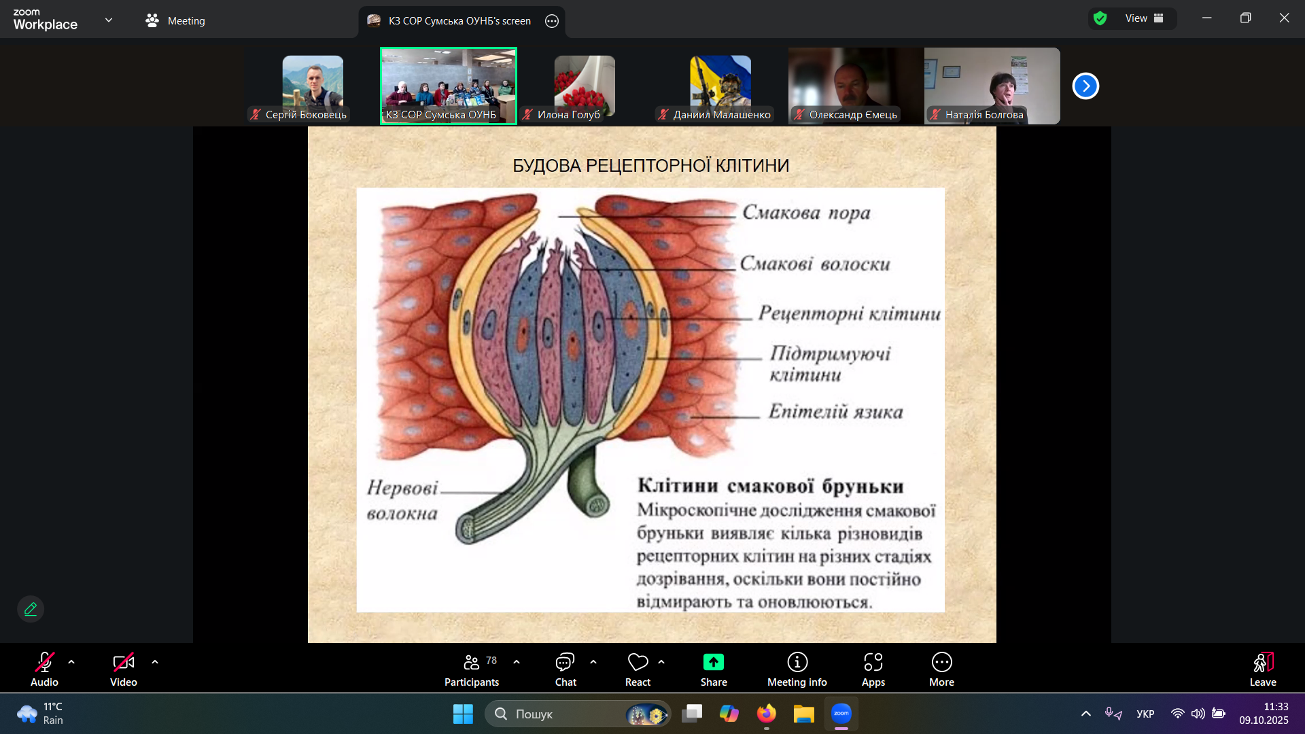This screenshot has height=734, width=1305.
Task: Switch to the Meeting tab
Action: (175, 21)
